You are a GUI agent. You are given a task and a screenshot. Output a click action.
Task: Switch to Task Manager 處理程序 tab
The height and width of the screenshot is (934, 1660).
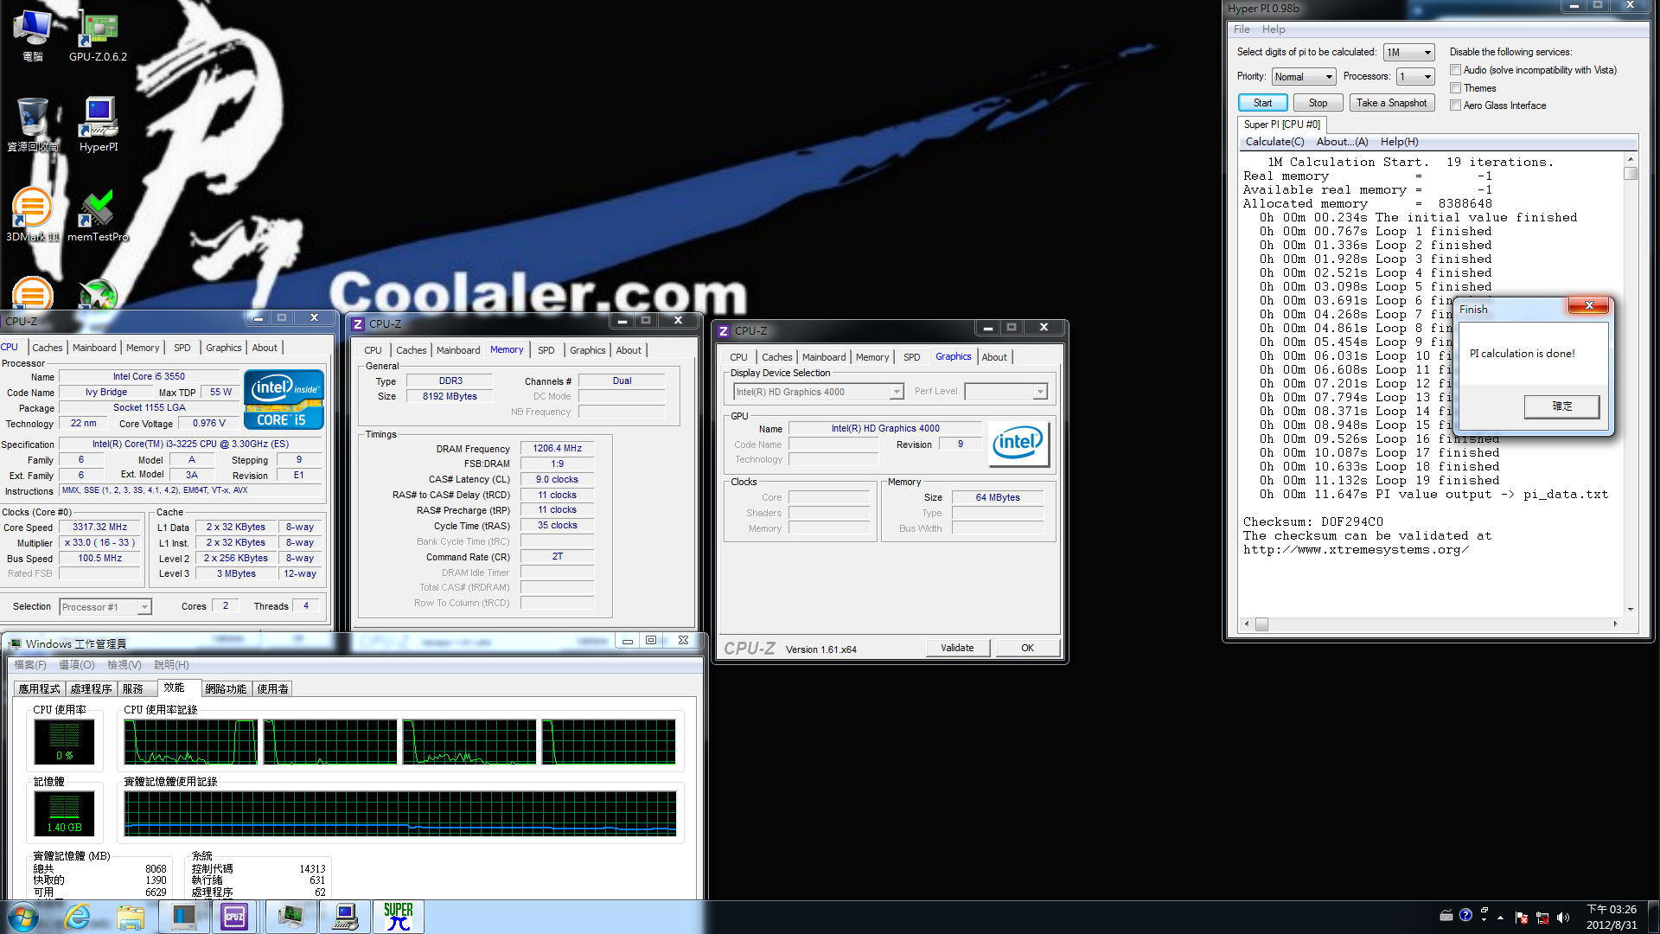click(92, 689)
